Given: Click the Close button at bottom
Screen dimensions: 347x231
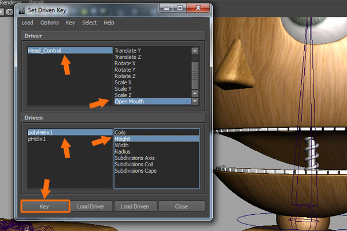Looking at the screenshot, I should tap(182, 207).
